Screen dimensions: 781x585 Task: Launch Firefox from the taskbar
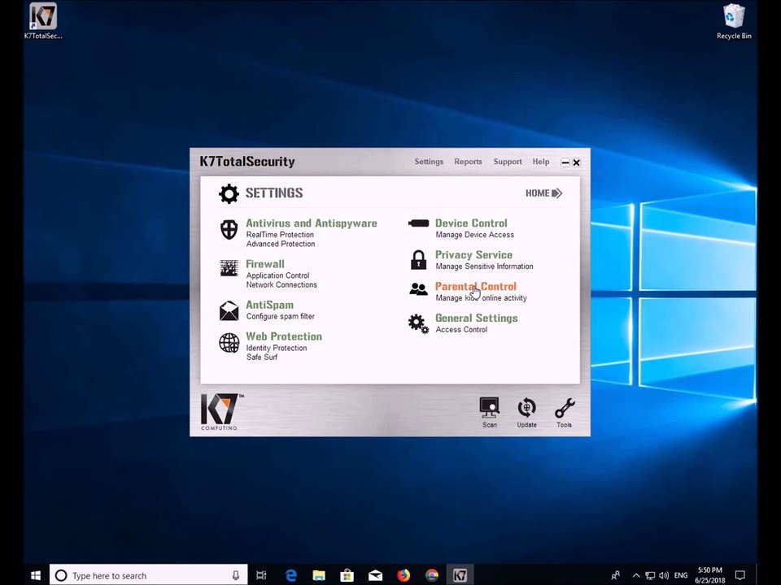(x=404, y=575)
